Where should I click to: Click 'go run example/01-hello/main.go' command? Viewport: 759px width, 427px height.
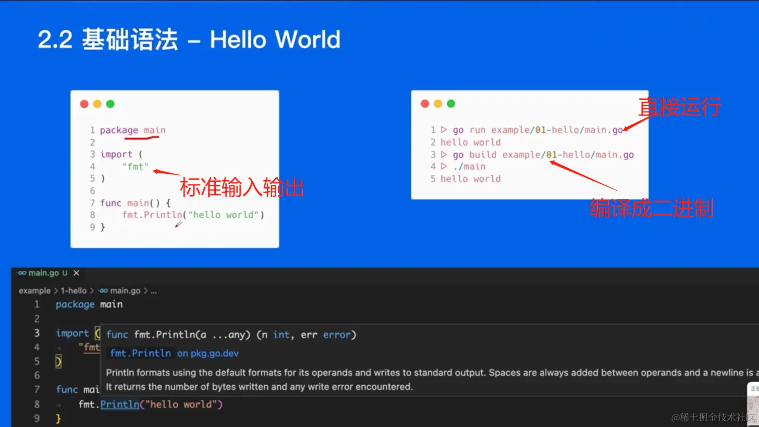pos(538,130)
